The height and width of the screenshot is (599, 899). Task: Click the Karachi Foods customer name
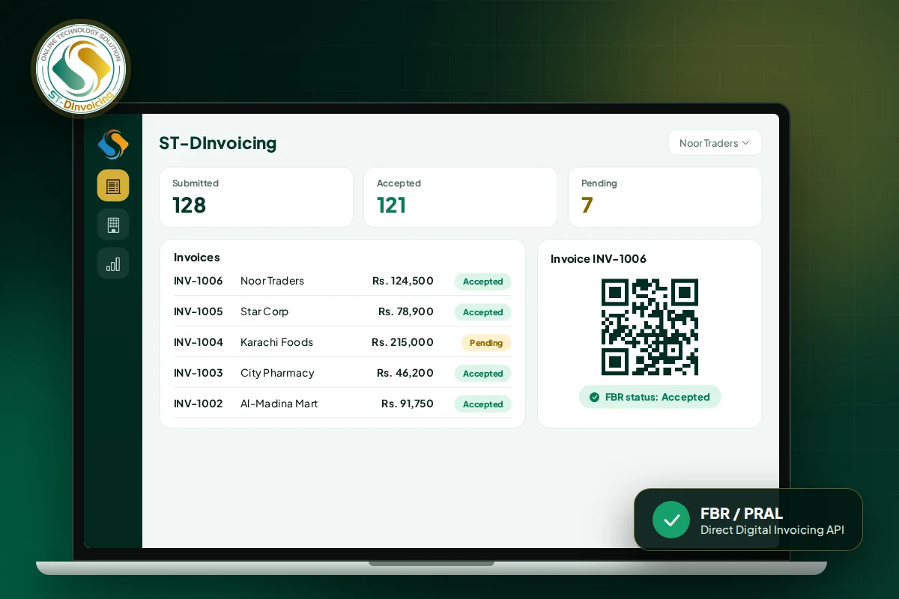(276, 342)
